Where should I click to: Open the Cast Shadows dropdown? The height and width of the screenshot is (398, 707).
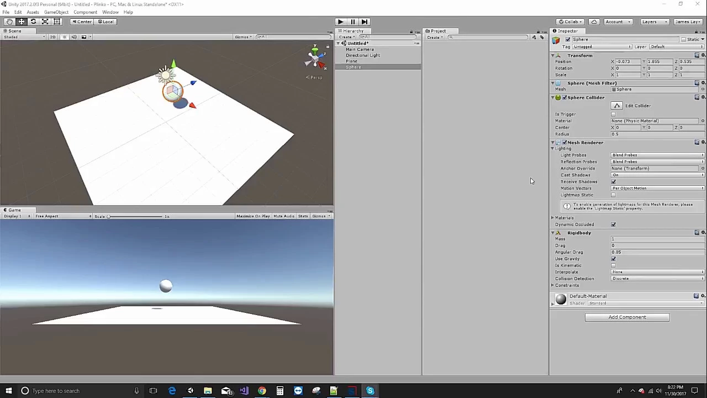point(658,175)
